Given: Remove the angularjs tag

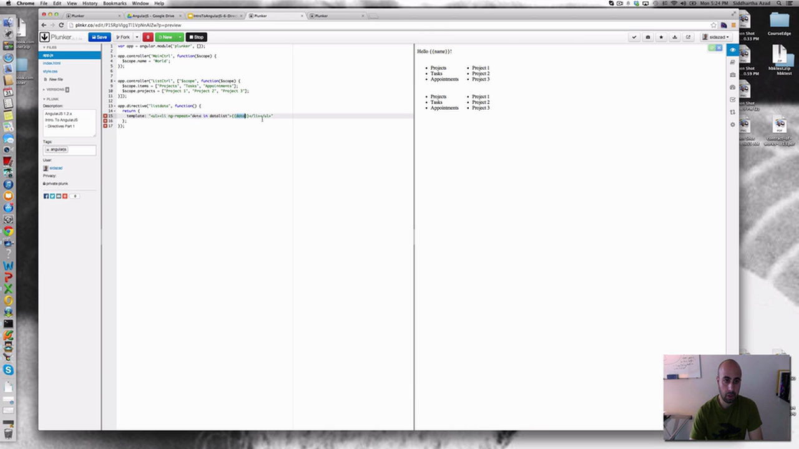Looking at the screenshot, I should tap(47, 150).
